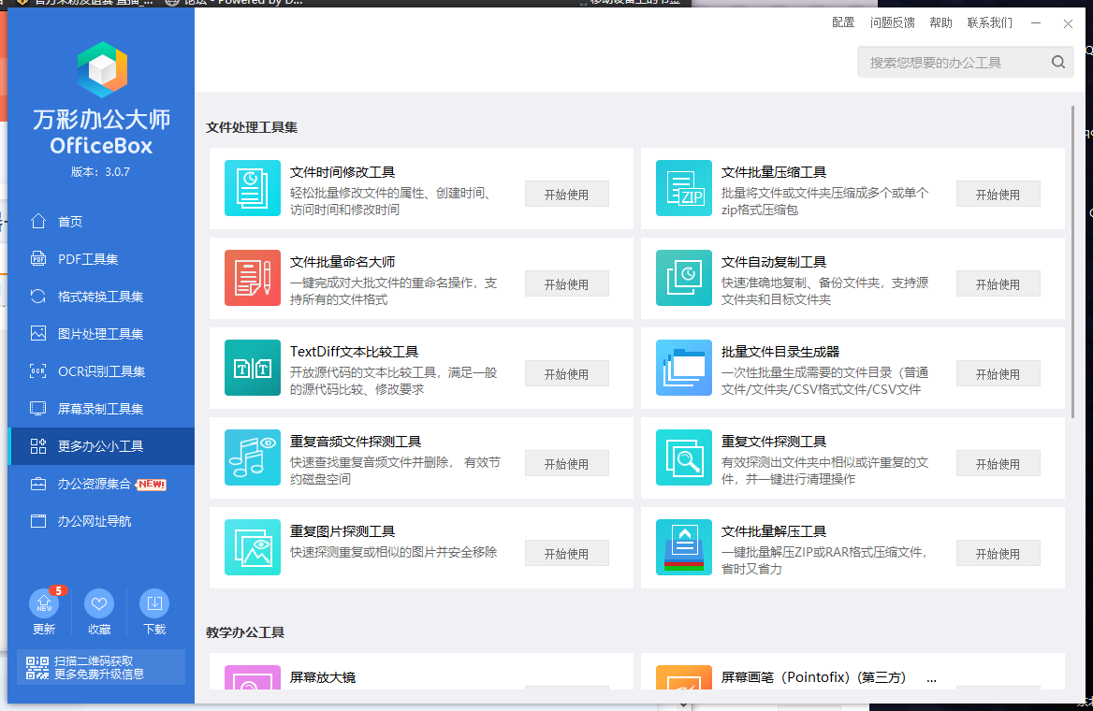Click the 更多办公小工具 grid icon
Viewport: 1093px width, 711px height.
click(x=38, y=446)
